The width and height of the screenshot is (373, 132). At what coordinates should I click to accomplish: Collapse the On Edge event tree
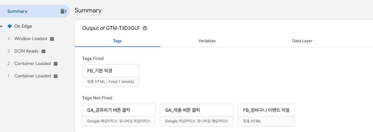pos(2,26)
